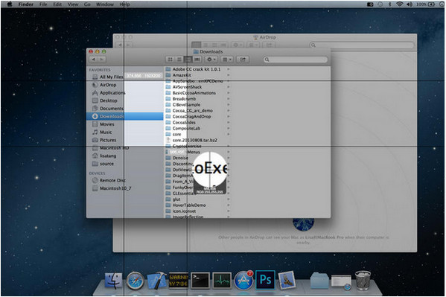Open the Action gear dropdown in Downloads
This screenshot has height=297, width=446.
coord(211,60)
